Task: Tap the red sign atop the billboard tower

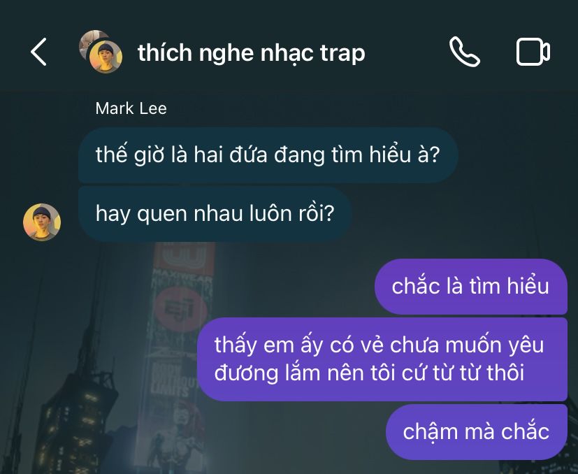Action: (x=183, y=257)
